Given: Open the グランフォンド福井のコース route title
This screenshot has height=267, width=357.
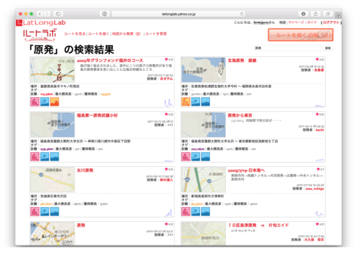Looking at the screenshot, I should click(110, 60).
